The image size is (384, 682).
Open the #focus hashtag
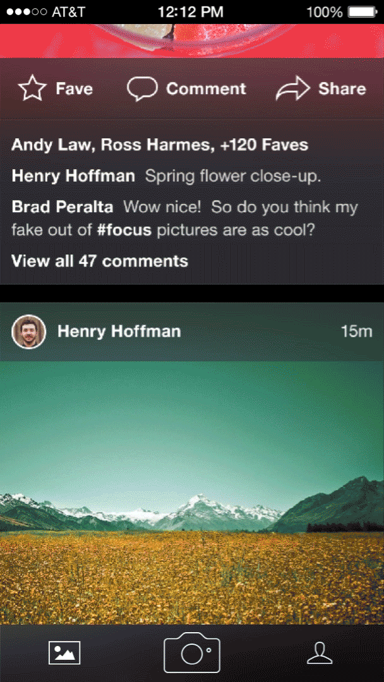124,230
